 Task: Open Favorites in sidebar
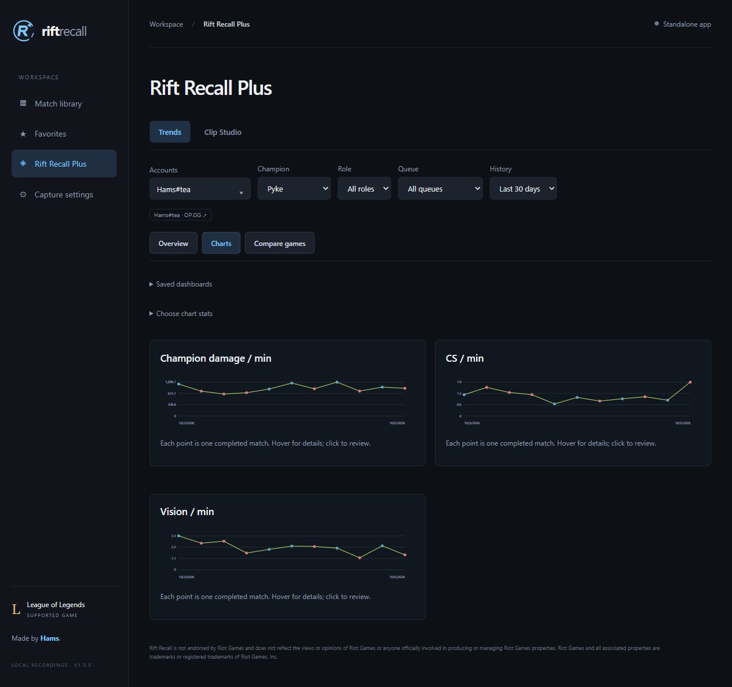[64, 134]
